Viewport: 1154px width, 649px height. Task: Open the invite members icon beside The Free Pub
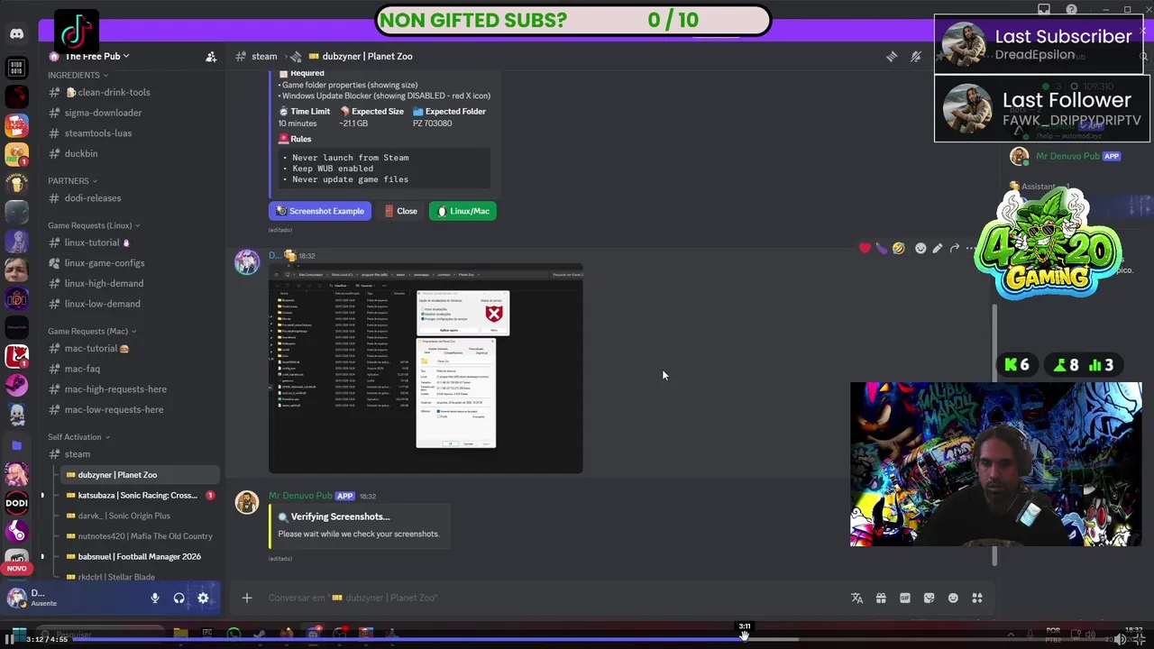click(x=211, y=56)
